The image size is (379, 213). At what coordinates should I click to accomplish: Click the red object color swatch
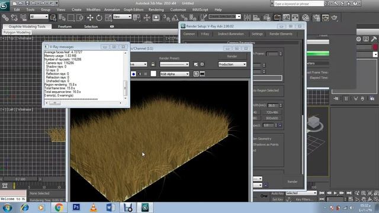tap(375, 47)
